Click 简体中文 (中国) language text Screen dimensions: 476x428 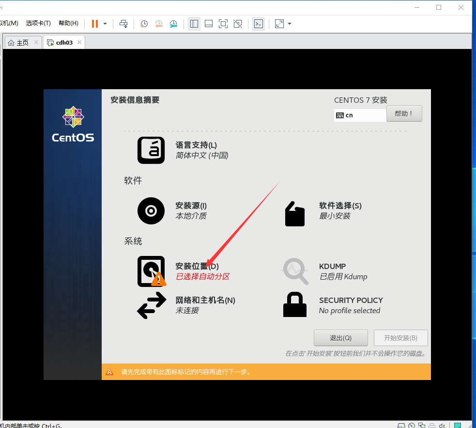point(202,156)
